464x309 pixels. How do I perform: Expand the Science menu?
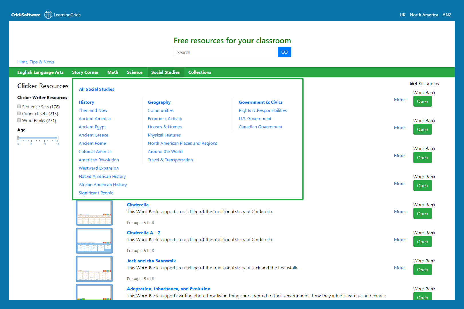pos(135,72)
